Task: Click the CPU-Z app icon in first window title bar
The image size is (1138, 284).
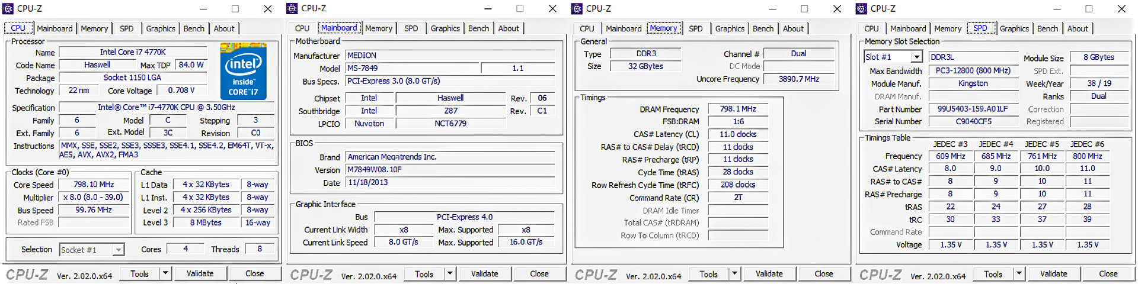Action: coord(8,8)
